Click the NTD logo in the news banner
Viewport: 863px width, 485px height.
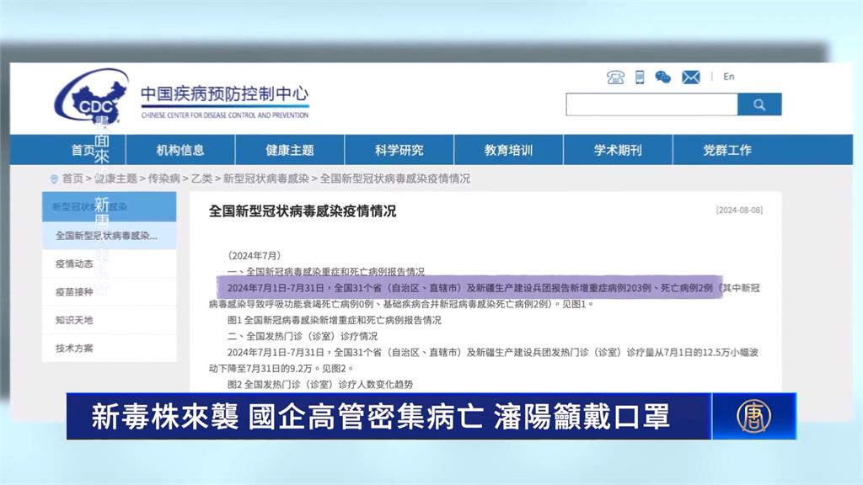click(x=754, y=416)
